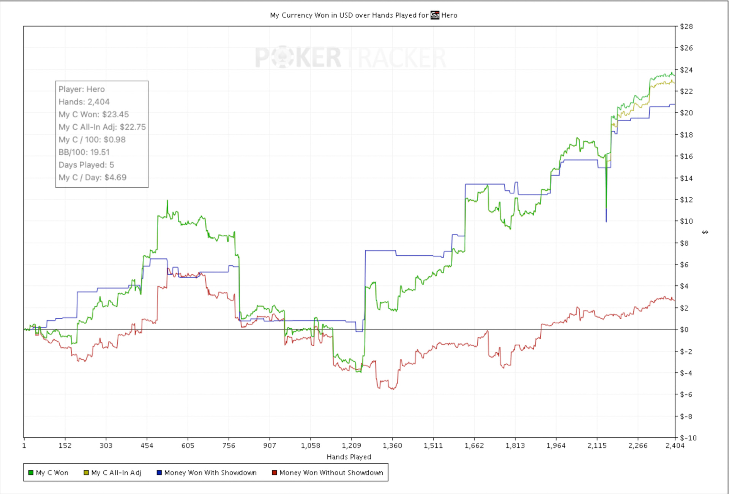This screenshot has height=494, width=729.
Task: Click the $12 y-axis label
Action: (686, 199)
